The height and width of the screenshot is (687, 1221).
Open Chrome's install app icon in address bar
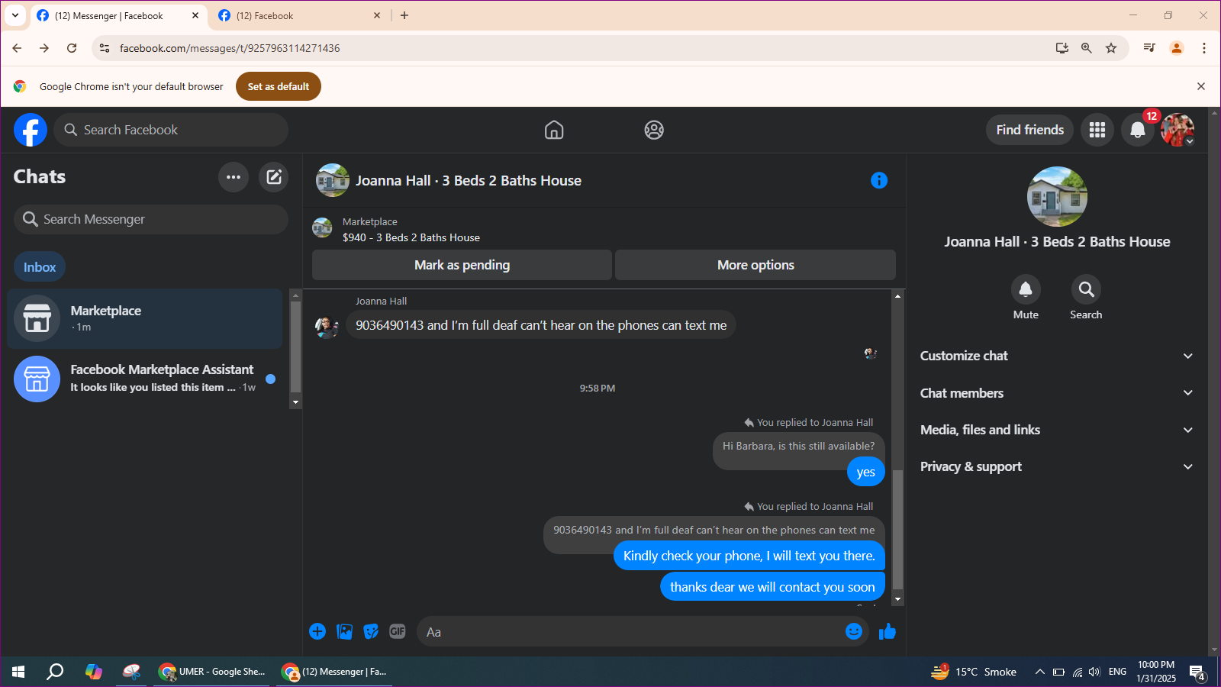(x=1062, y=48)
